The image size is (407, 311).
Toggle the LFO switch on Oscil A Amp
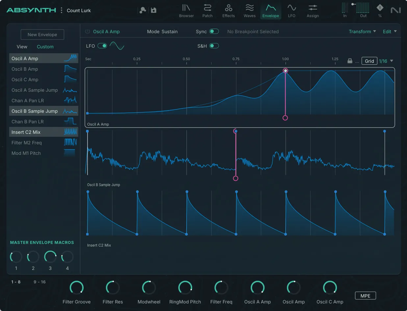[x=101, y=46]
